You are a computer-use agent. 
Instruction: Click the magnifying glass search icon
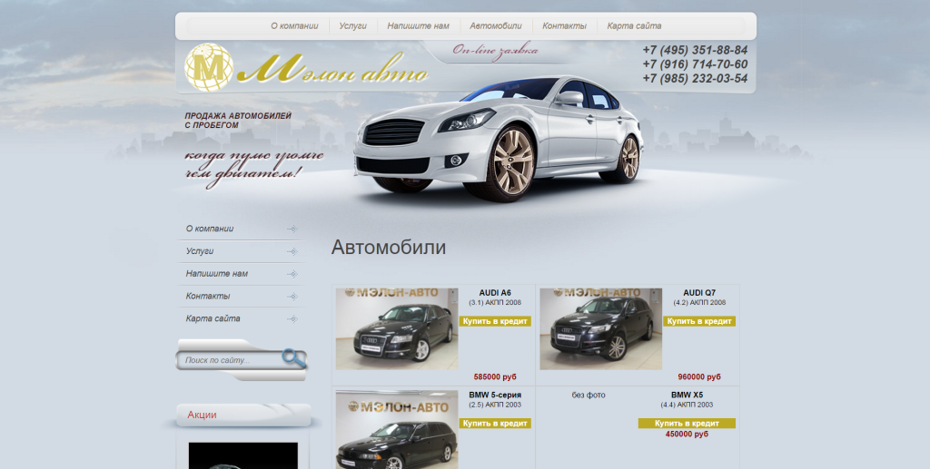(293, 358)
